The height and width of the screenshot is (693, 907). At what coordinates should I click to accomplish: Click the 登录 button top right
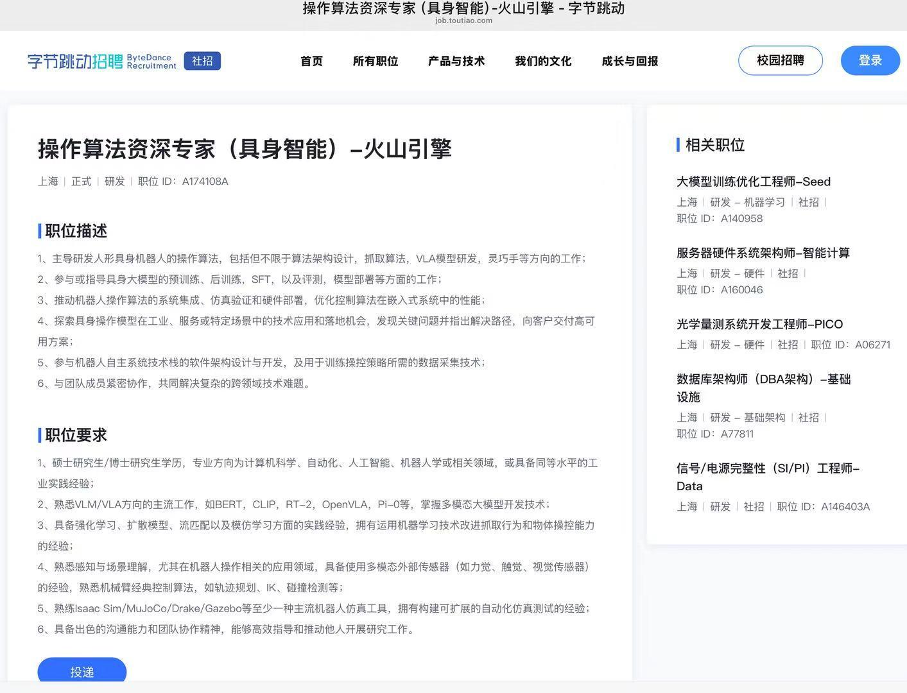pos(870,60)
